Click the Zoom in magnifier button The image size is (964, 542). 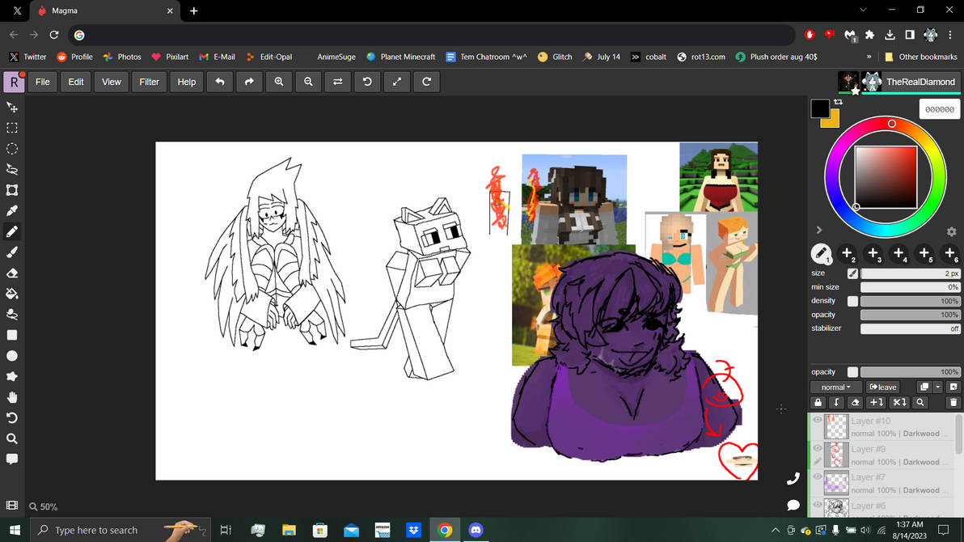coord(279,82)
